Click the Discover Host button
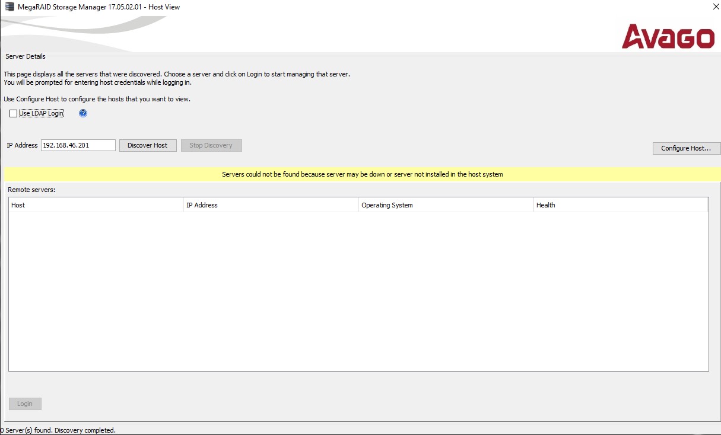This screenshot has width=721, height=435. 148,145
